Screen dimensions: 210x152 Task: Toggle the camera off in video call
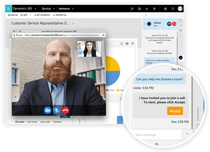click(x=48, y=110)
